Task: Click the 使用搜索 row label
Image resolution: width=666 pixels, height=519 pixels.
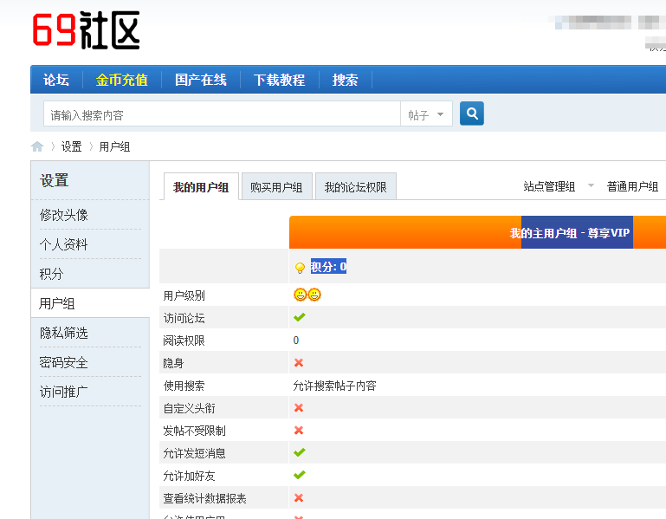Action: click(x=184, y=386)
